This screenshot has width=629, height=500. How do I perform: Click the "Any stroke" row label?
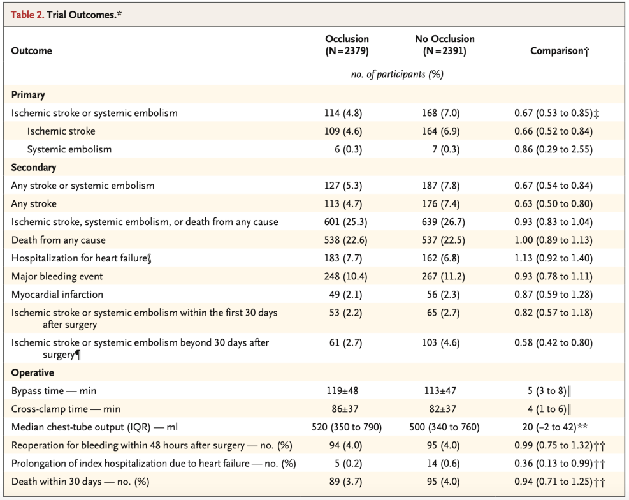(34, 204)
